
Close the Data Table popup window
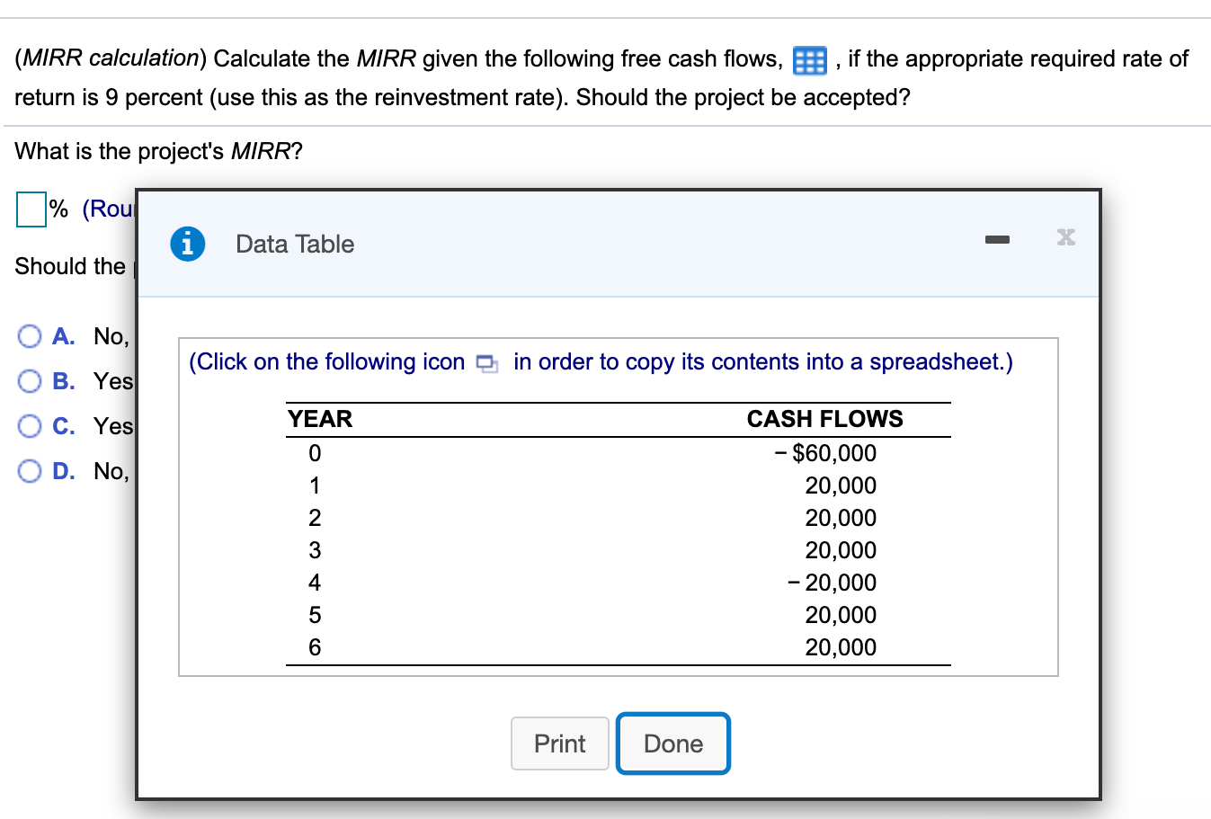pyautogui.click(x=1065, y=236)
